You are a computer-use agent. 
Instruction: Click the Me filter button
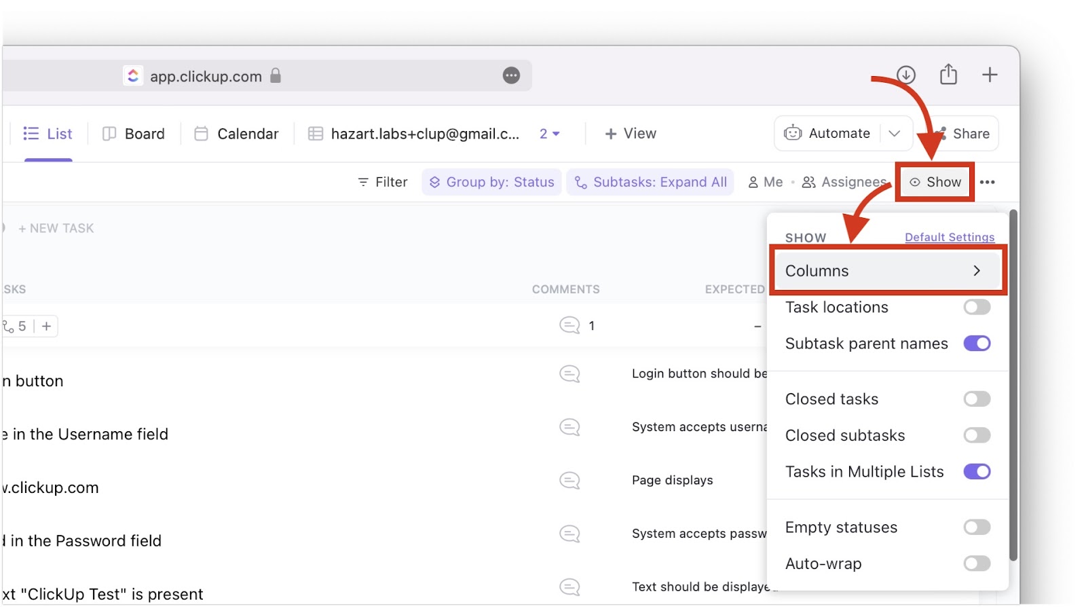coord(766,182)
